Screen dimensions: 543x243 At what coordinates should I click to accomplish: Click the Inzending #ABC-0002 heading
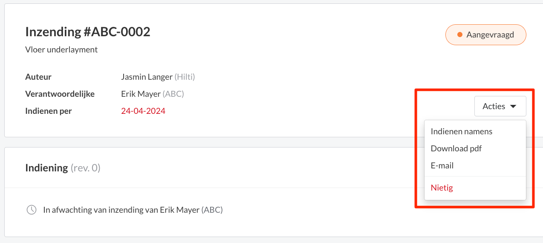[x=88, y=32]
